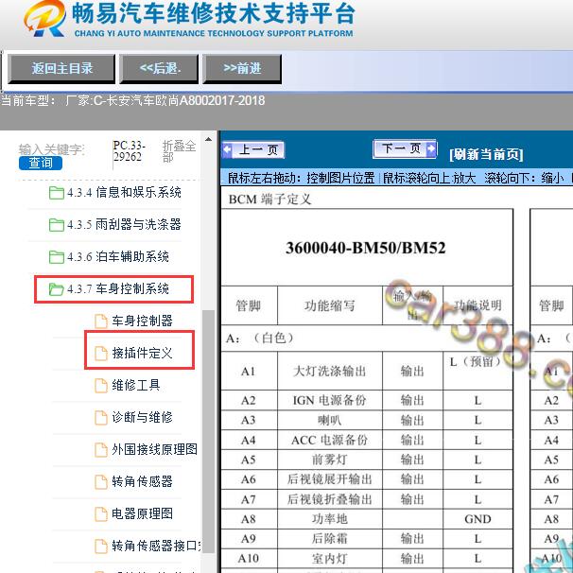Click the 查询 search button
This screenshot has height=573, width=573.
coord(41,163)
